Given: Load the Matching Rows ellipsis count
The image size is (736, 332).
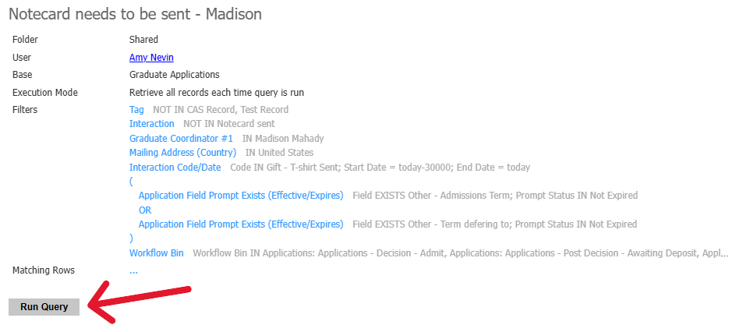Looking at the screenshot, I should [x=133, y=270].
